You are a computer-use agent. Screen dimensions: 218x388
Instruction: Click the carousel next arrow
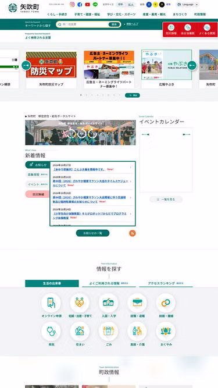click(x=192, y=65)
